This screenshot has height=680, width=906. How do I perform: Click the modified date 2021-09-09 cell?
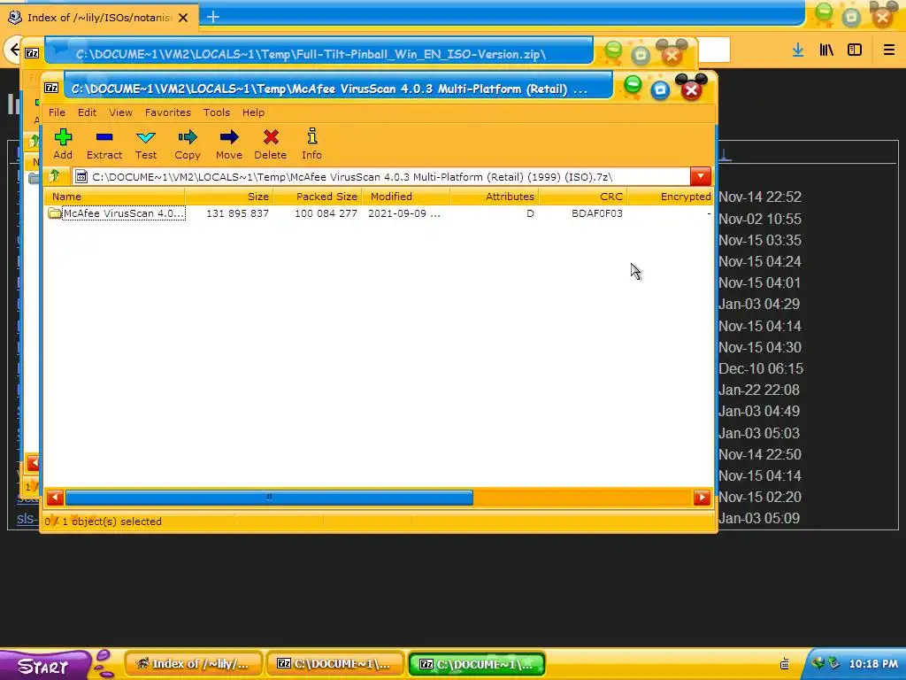(x=403, y=213)
